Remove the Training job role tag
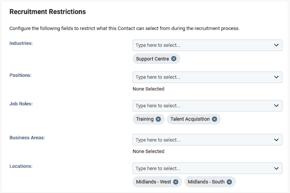290x193 pixels. [158, 119]
